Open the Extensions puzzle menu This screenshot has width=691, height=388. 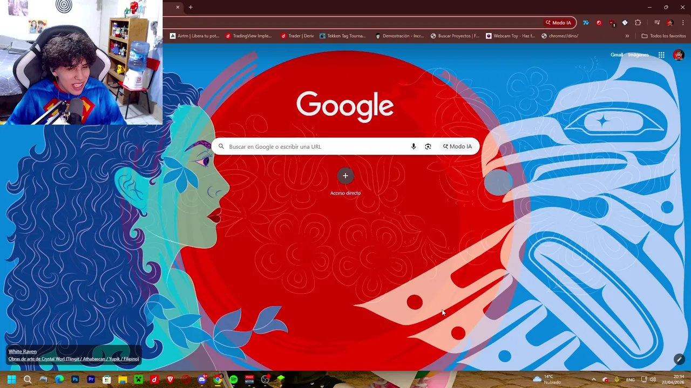[x=638, y=23]
